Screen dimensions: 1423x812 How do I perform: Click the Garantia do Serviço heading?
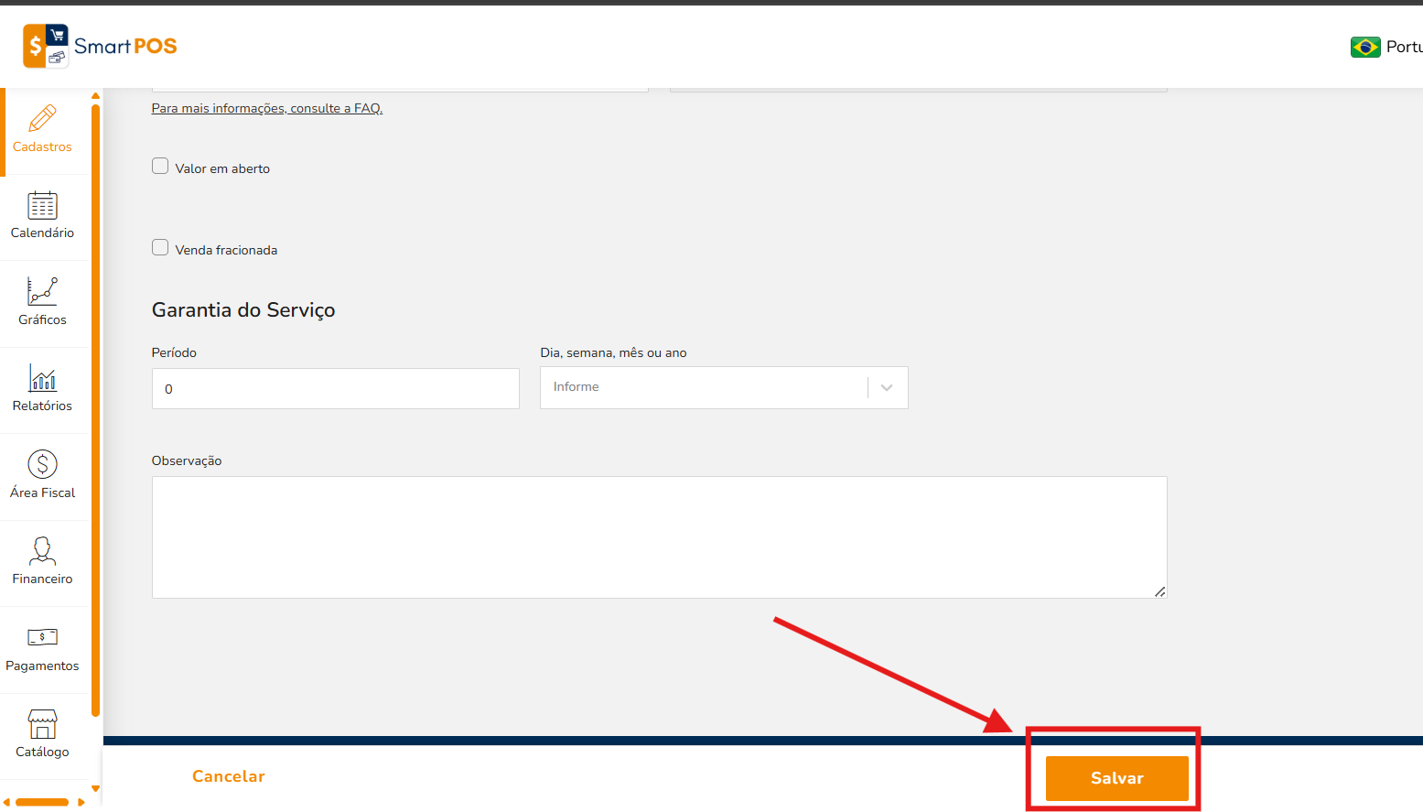(x=243, y=310)
